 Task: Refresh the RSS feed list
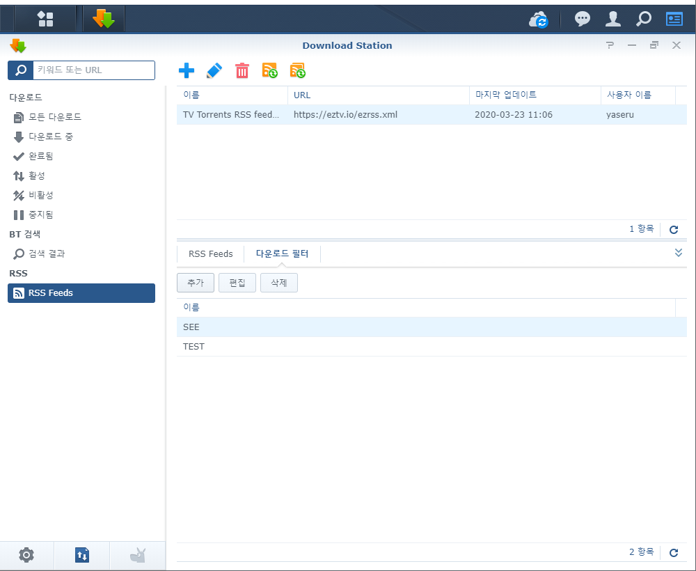coord(674,230)
